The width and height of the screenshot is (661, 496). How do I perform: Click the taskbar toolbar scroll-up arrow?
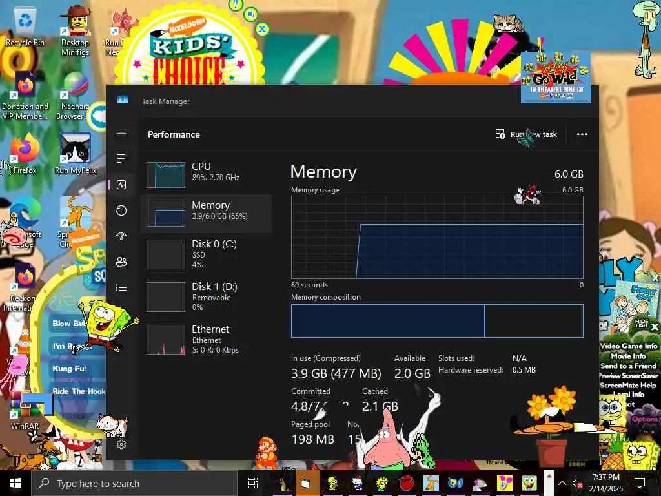point(549,476)
